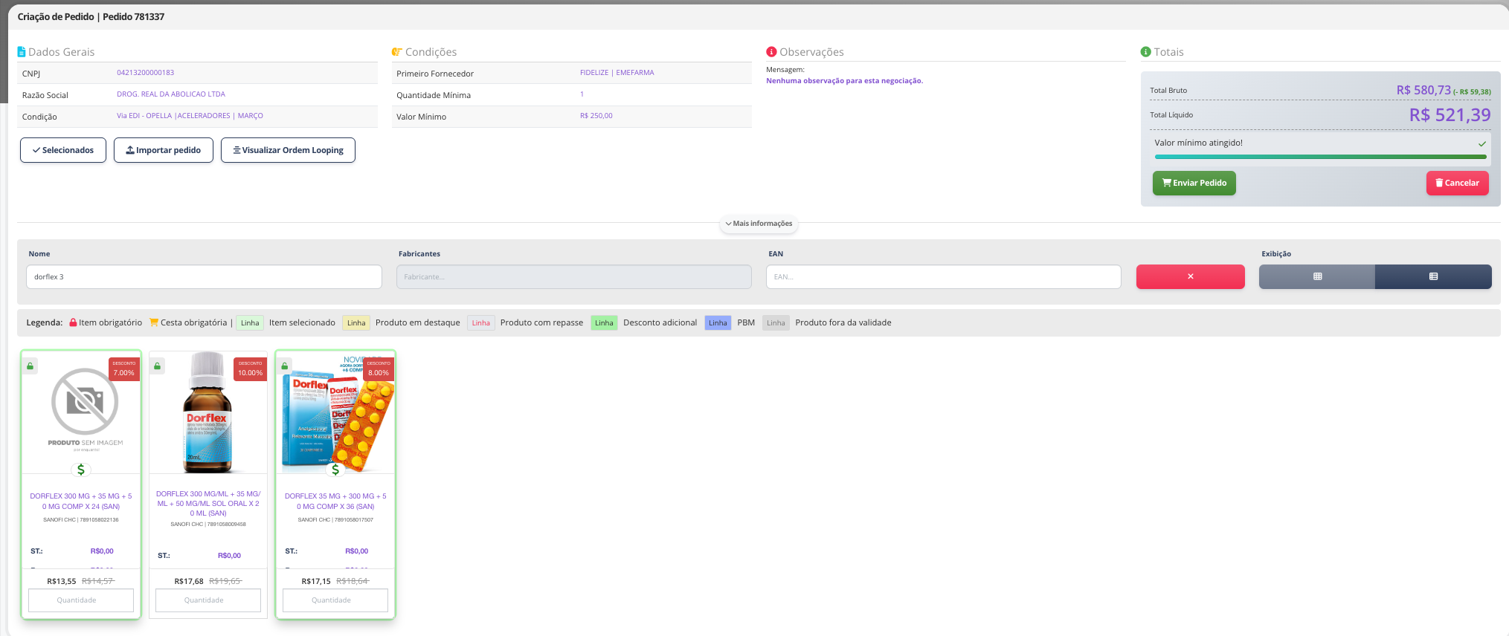
Task: Click price R$13,55 on first card
Action: click(x=61, y=581)
